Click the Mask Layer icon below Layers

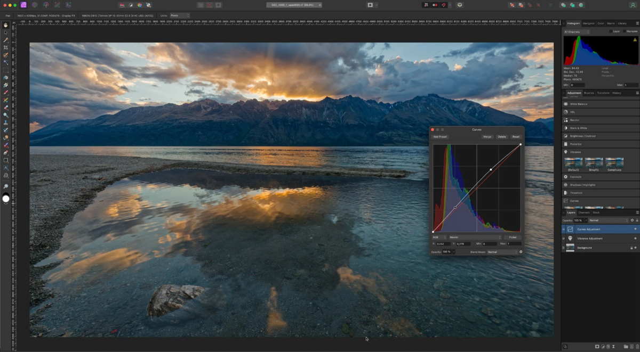coord(597,347)
